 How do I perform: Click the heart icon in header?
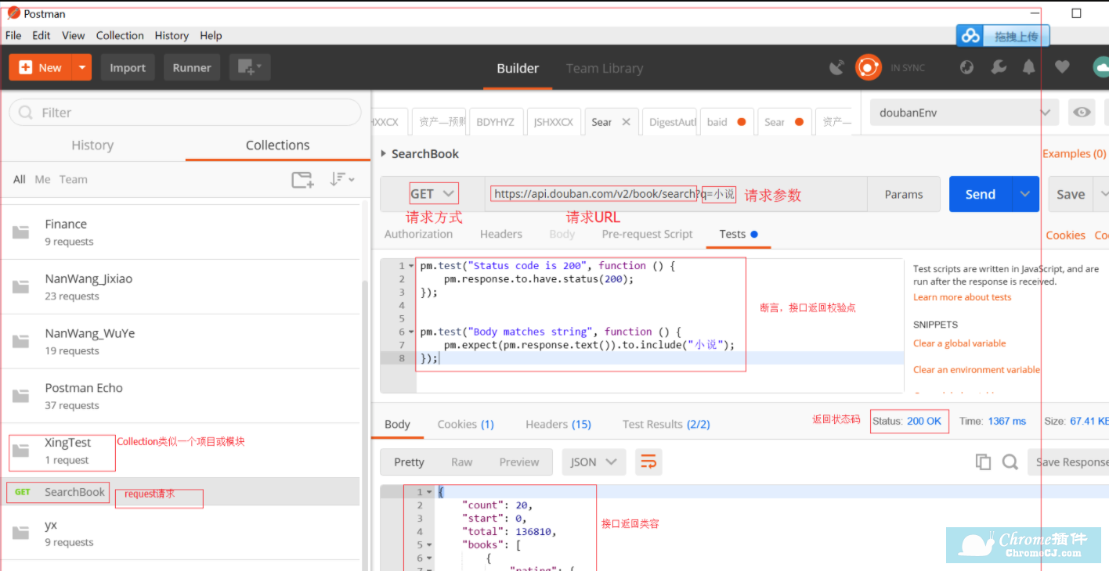[x=1062, y=68]
